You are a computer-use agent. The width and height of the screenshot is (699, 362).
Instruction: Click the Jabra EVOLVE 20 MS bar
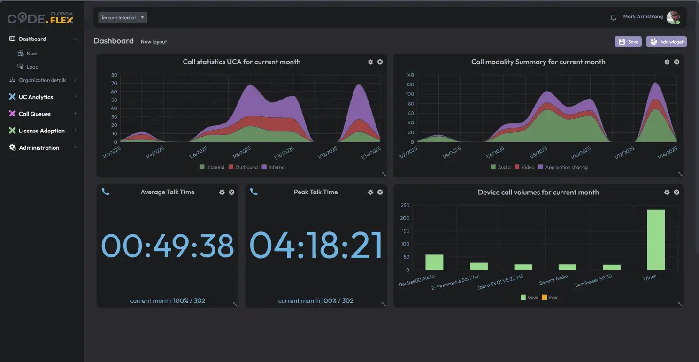coord(523,267)
